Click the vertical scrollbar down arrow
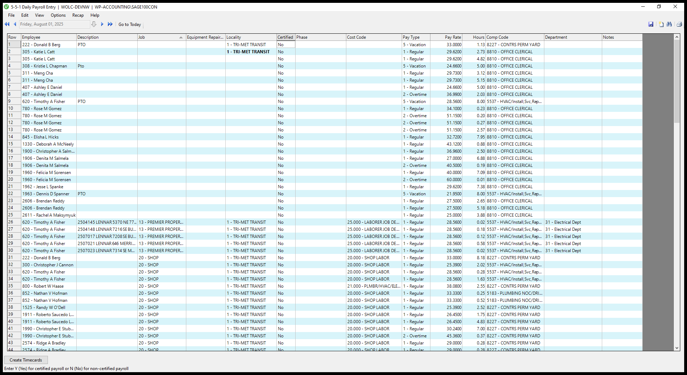This screenshot has width=687, height=375. (677, 348)
